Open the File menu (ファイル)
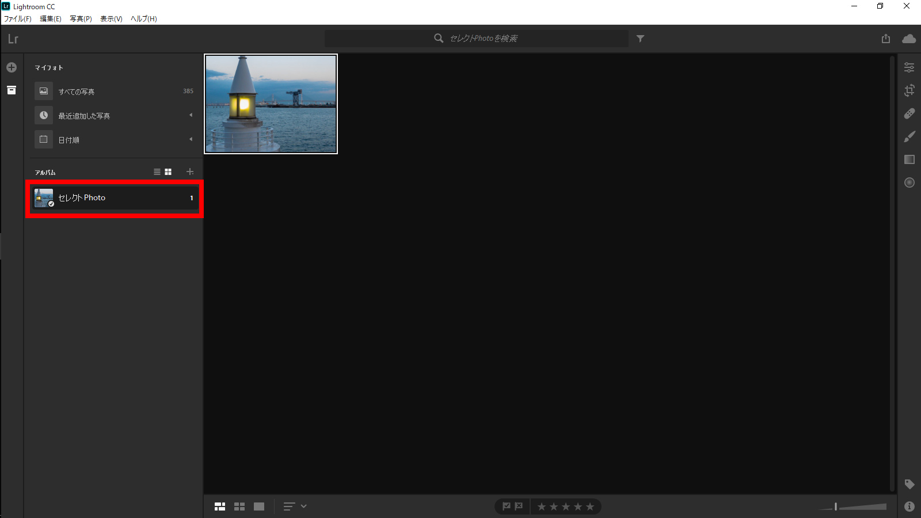921x518 pixels. pyautogui.click(x=18, y=18)
